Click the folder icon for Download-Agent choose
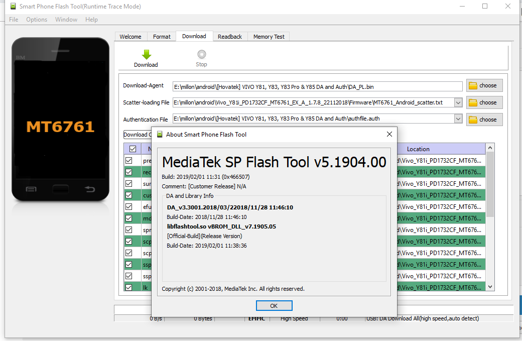This screenshot has height=341, width=522. click(x=473, y=85)
